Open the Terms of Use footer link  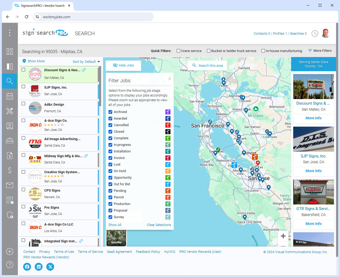(x=64, y=252)
